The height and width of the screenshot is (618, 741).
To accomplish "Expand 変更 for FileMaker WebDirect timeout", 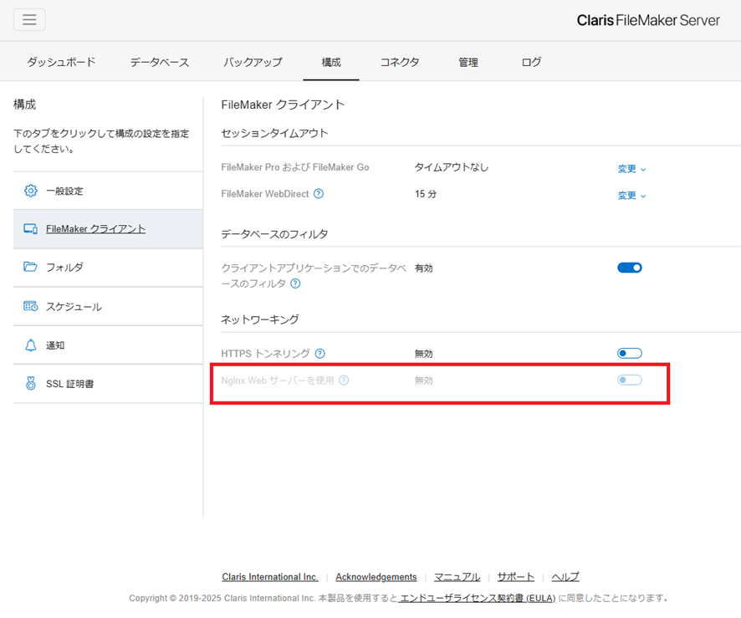I will pos(631,195).
